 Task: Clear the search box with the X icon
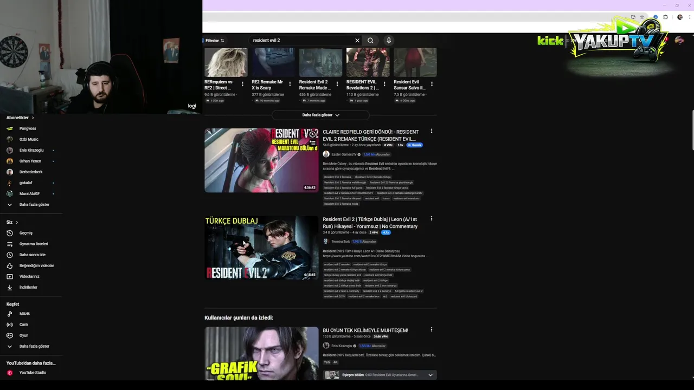pyautogui.click(x=357, y=41)
